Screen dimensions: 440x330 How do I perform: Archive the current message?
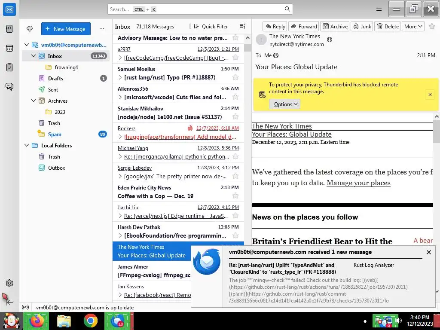point(335,26)
